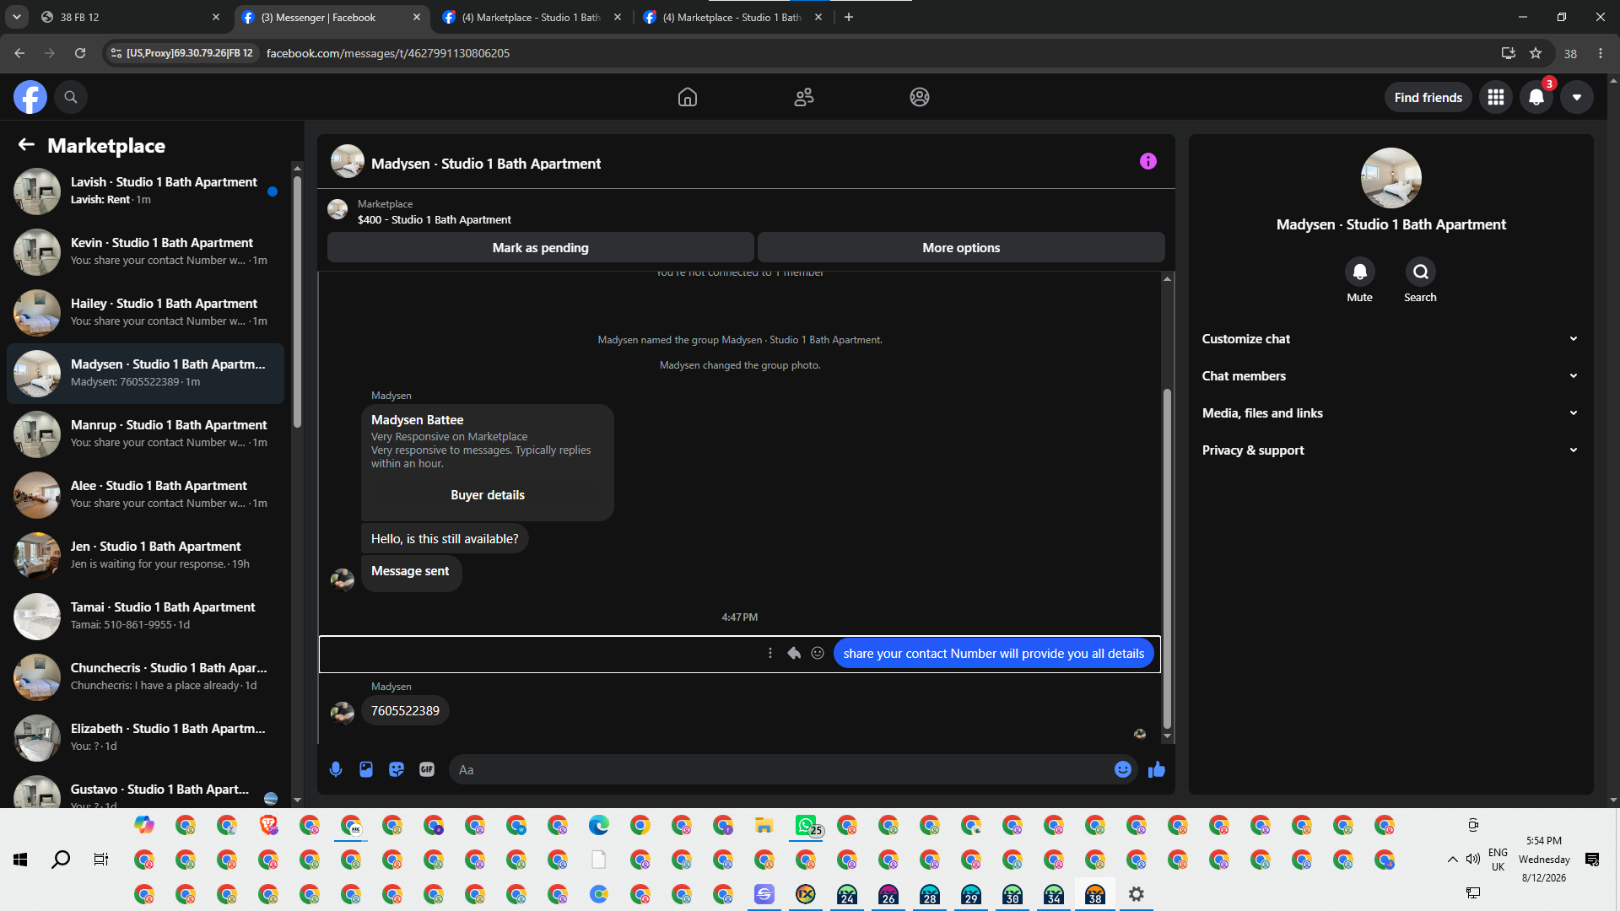Expand Media, files and links section

(x=1390, y=413)
